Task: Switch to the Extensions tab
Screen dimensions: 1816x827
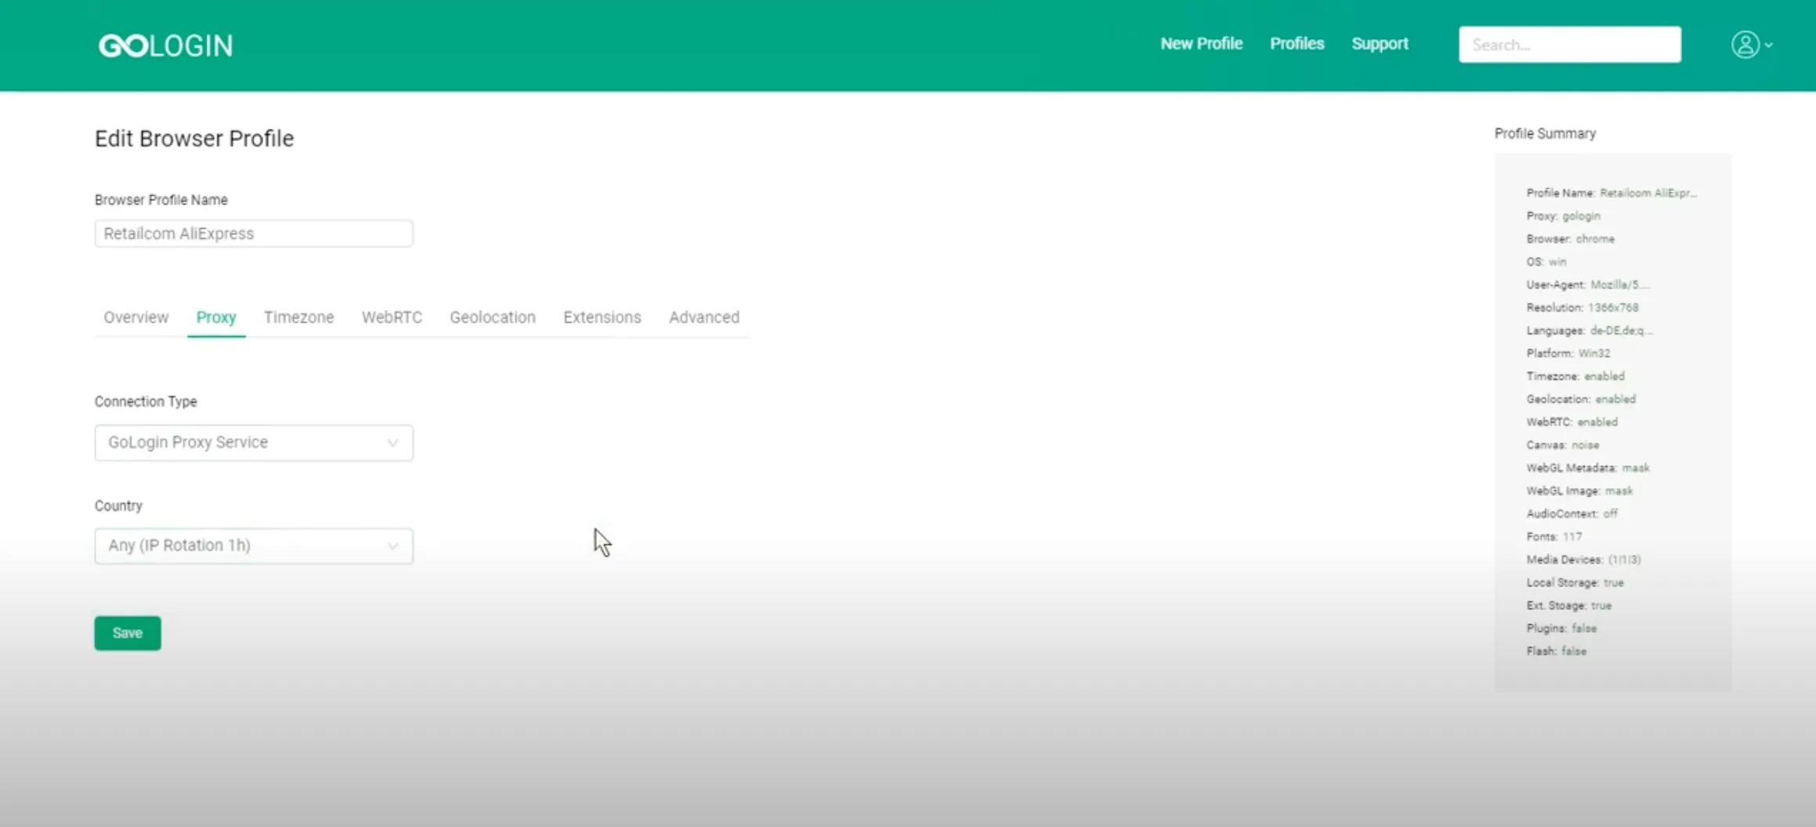Action: pos(602,317)
